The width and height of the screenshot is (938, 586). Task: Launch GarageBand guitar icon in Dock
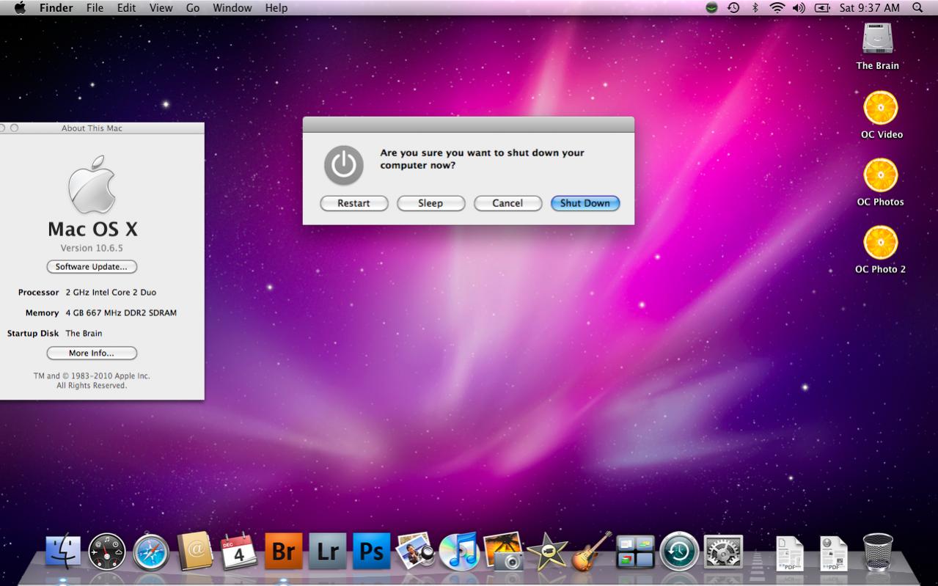click(x=592, y=551)
